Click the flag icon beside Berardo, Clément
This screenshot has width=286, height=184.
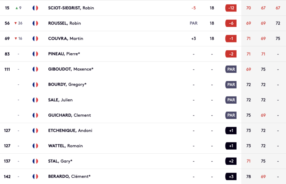pyautogui.click(x=35, y=176)
